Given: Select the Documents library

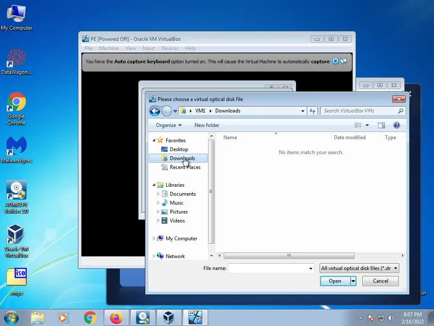Looking at the screenshot, I should [183, 194].
